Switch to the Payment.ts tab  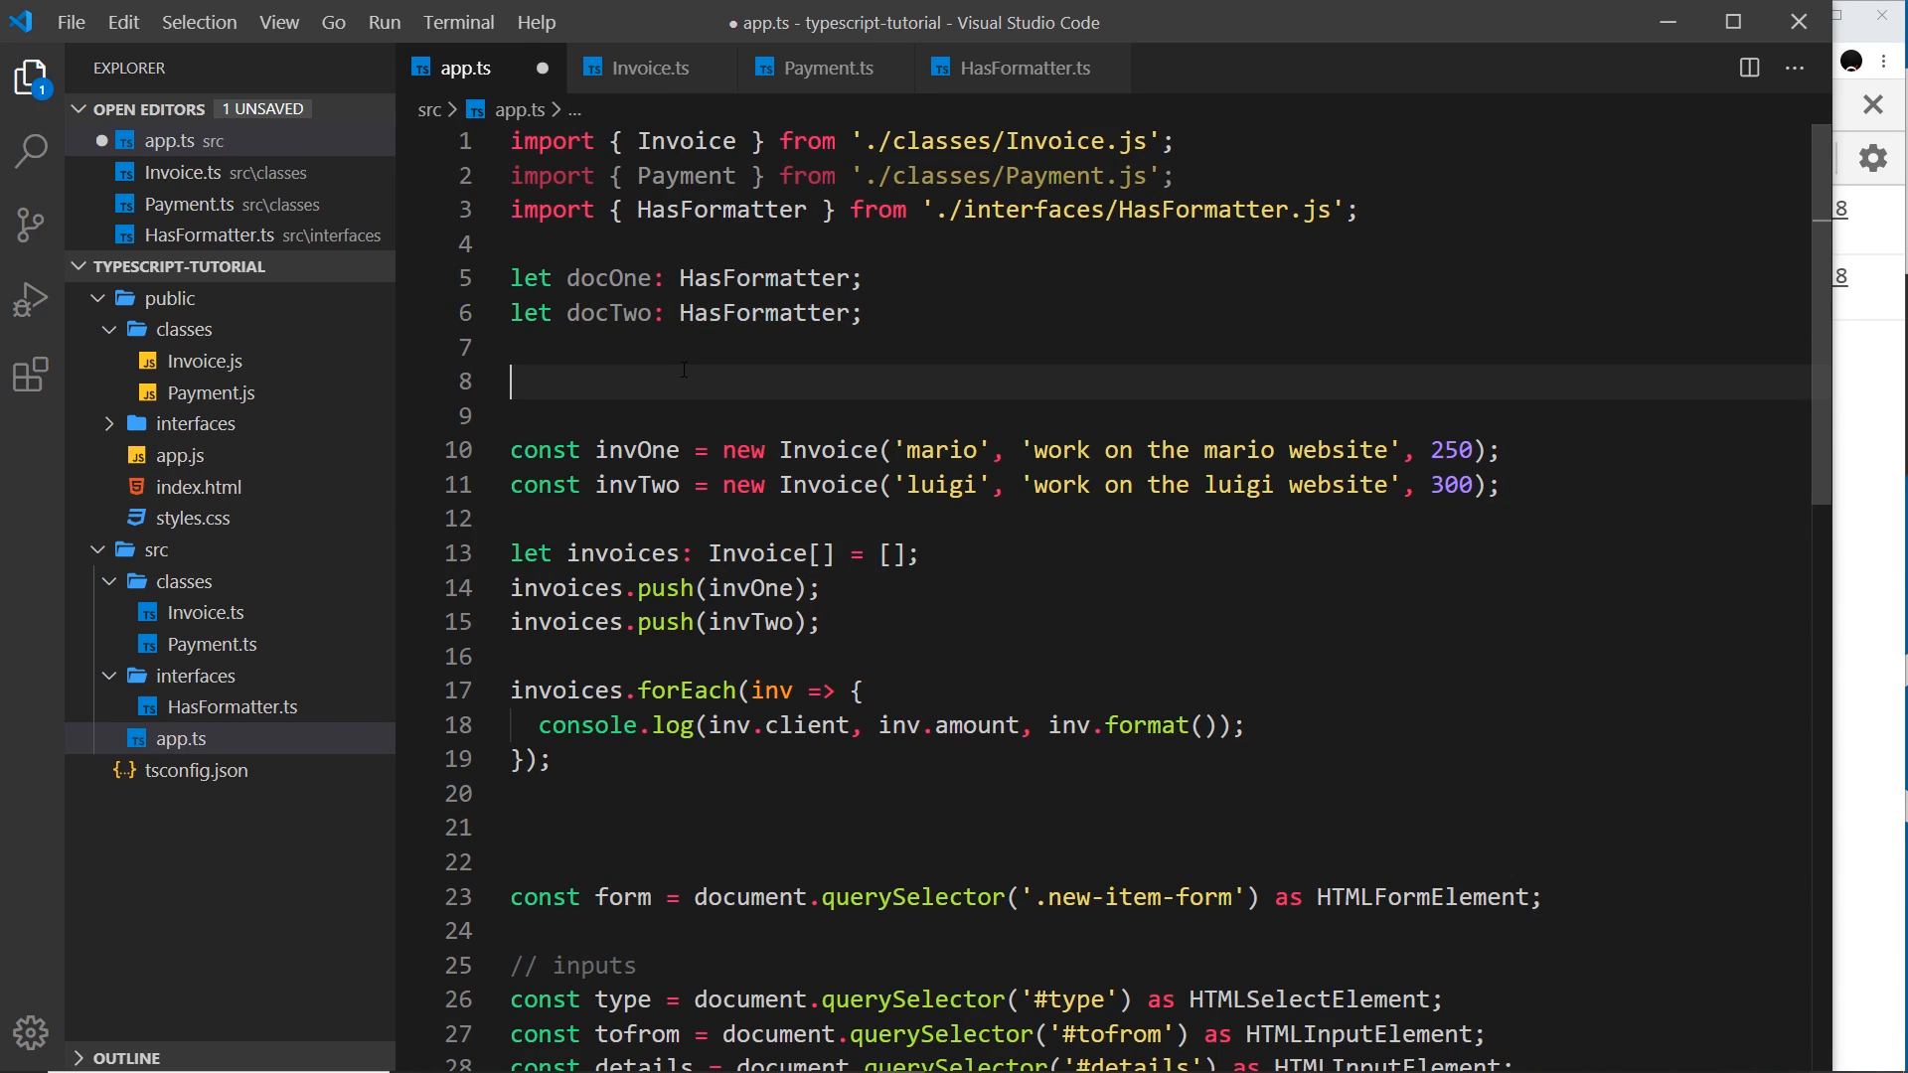828,68
